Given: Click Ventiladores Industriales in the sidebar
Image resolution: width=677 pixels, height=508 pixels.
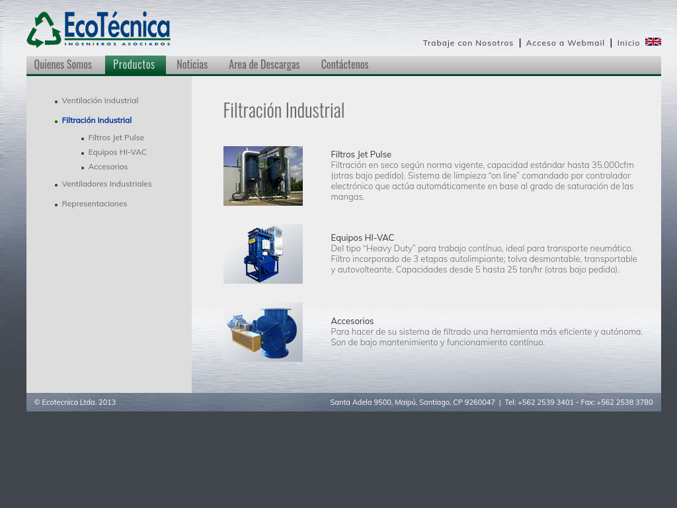Looking at the screenshot, I should click(x=106, y=184).
